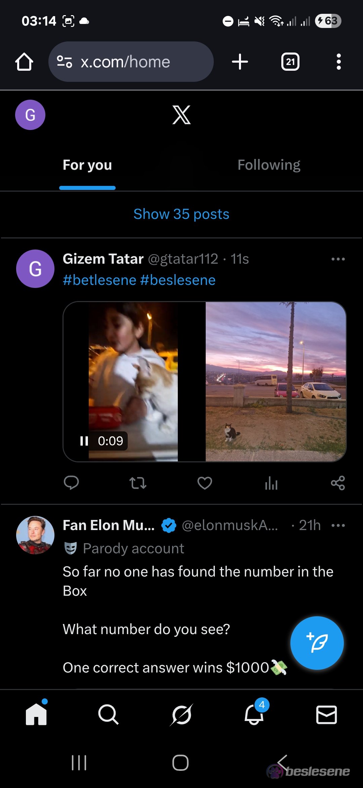Repost Gizem Tatar's post
Viewport: 363px width, 788px height.
(138, 483)
